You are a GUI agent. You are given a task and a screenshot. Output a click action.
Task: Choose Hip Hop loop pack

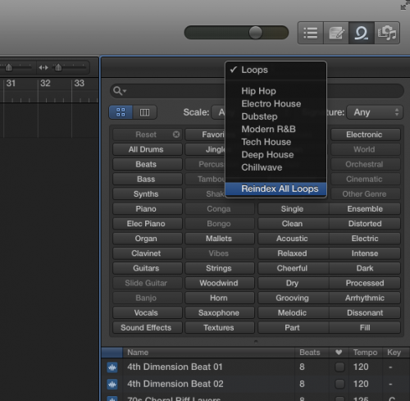pyautogui.click(x=276, y=91)
